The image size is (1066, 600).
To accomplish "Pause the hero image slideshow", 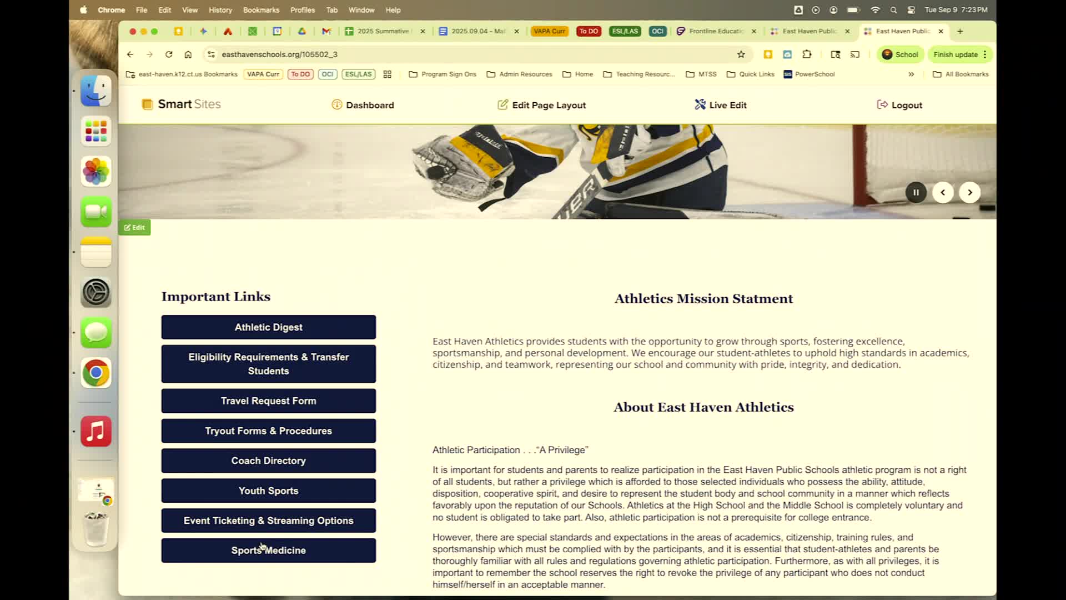I will tap(916, 192).
